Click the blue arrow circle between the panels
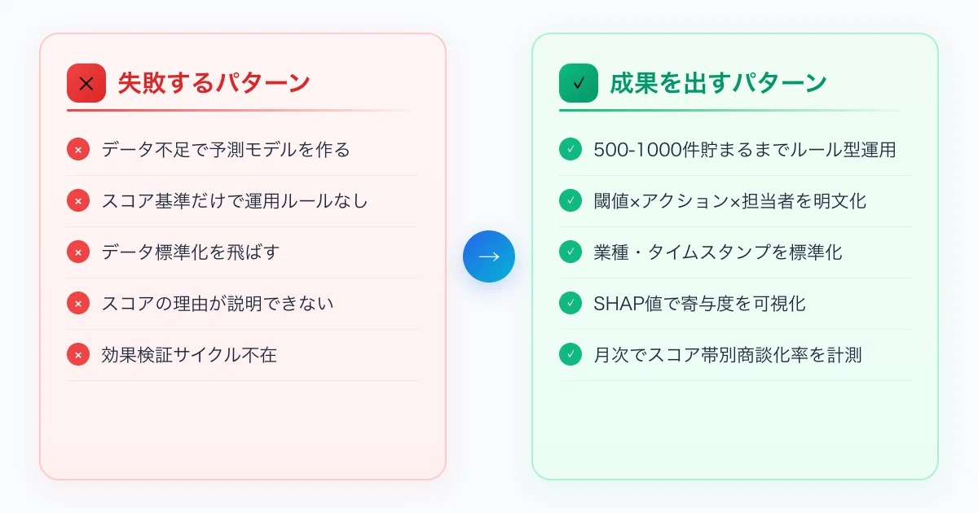Image resolution: width=978 pixels, height=513 pixels. (x=489, y=256)
